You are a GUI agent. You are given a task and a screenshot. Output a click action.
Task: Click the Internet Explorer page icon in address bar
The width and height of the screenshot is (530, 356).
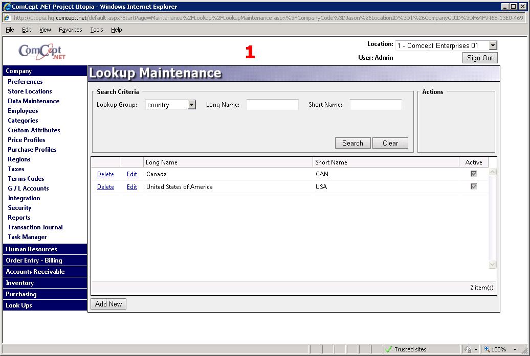coord(8,17)
